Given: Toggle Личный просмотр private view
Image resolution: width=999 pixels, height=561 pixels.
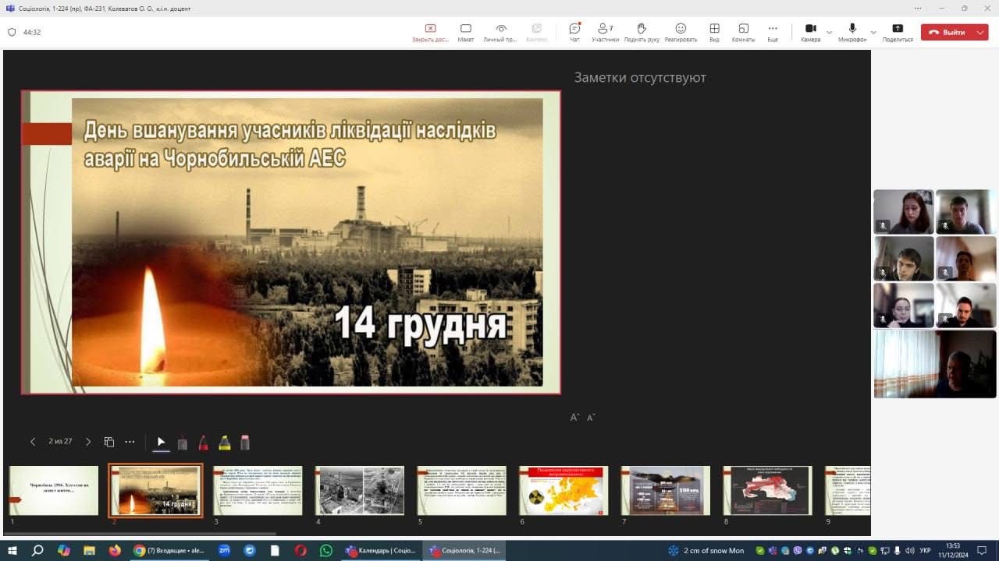Looking at the screenshot, I should pyautogui.click(x=500, y=32).
